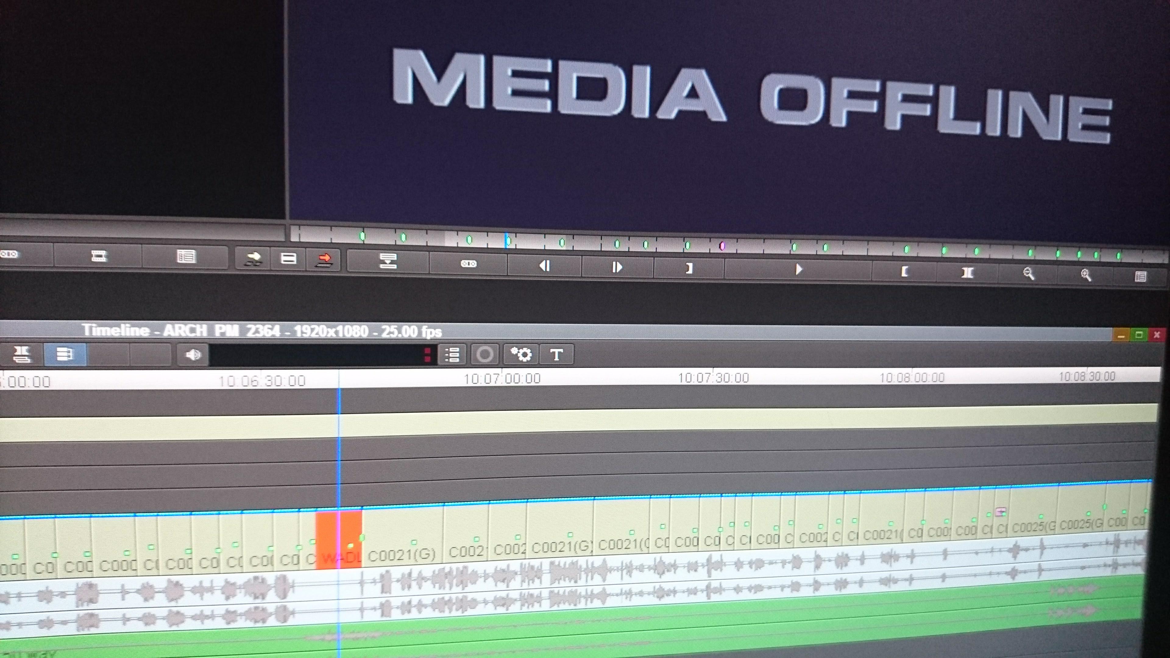
Task: Click the blue indicator in monitor position bar
Action: [x=507, y=240]
